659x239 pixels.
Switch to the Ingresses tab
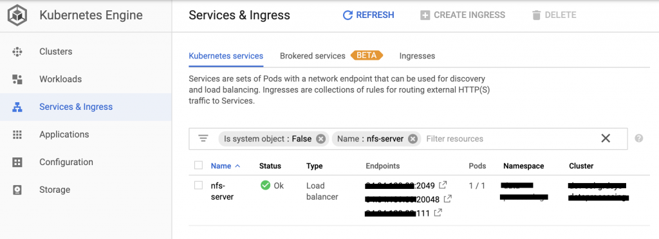(x=417, y=56)
